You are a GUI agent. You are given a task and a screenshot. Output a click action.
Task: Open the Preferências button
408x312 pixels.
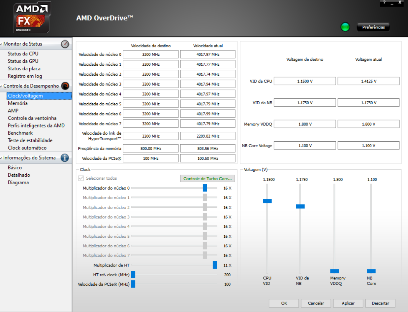[373, 27]
